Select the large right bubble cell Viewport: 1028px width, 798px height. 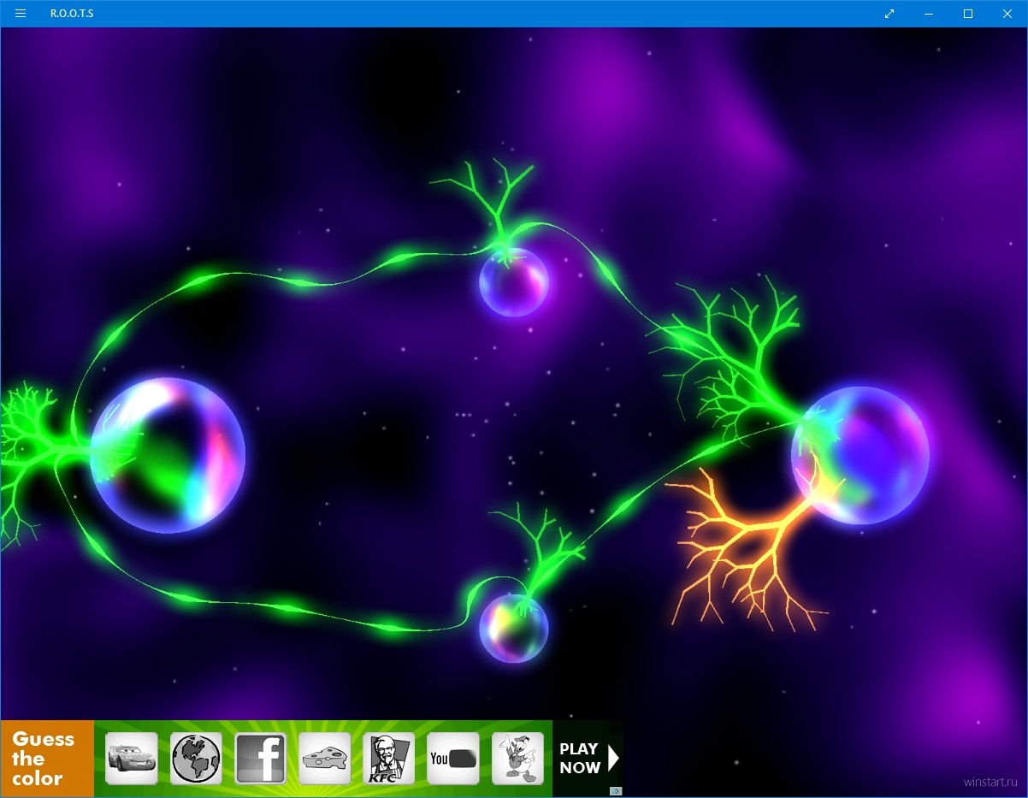tap(860, 455)
